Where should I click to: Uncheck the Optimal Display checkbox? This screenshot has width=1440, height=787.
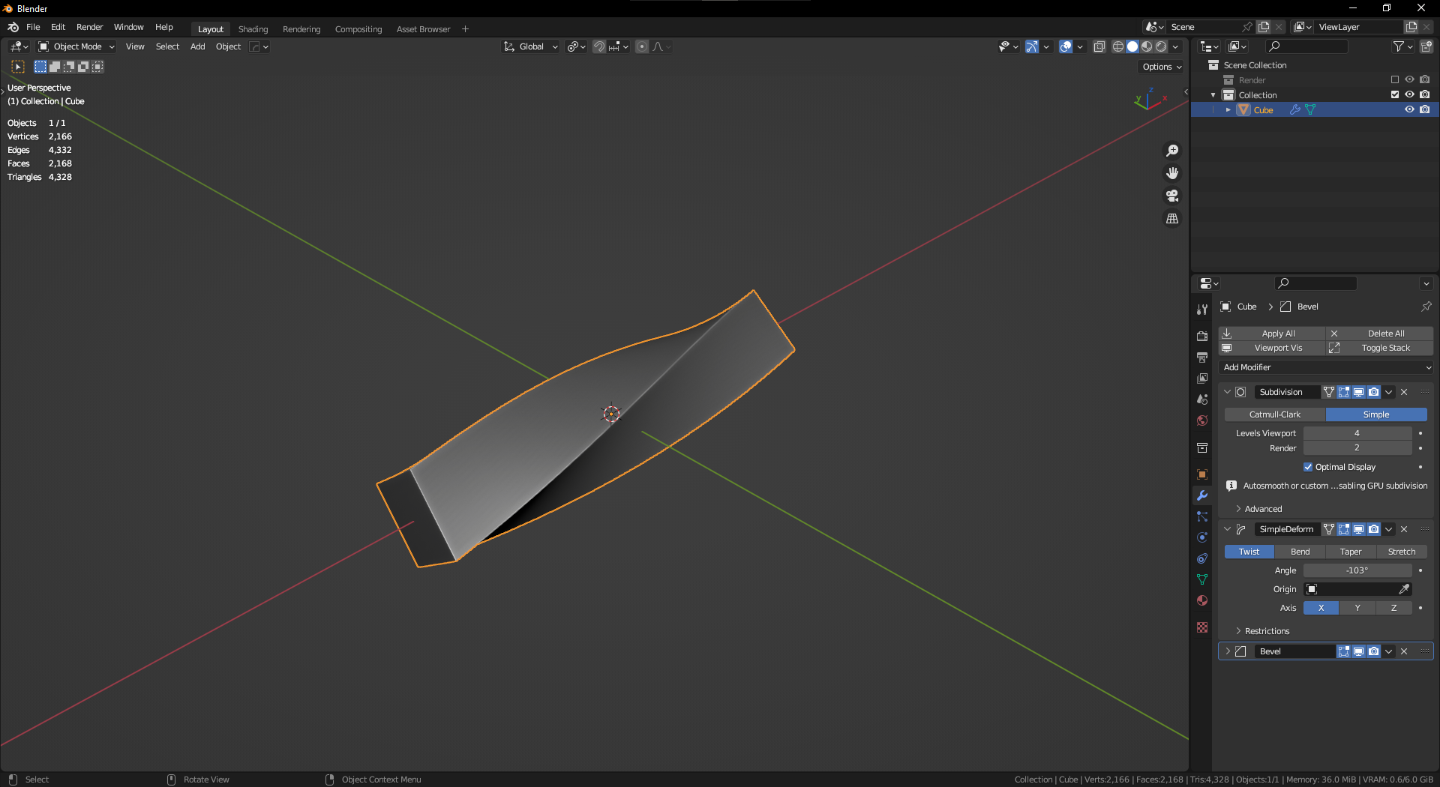(1308, 467)
